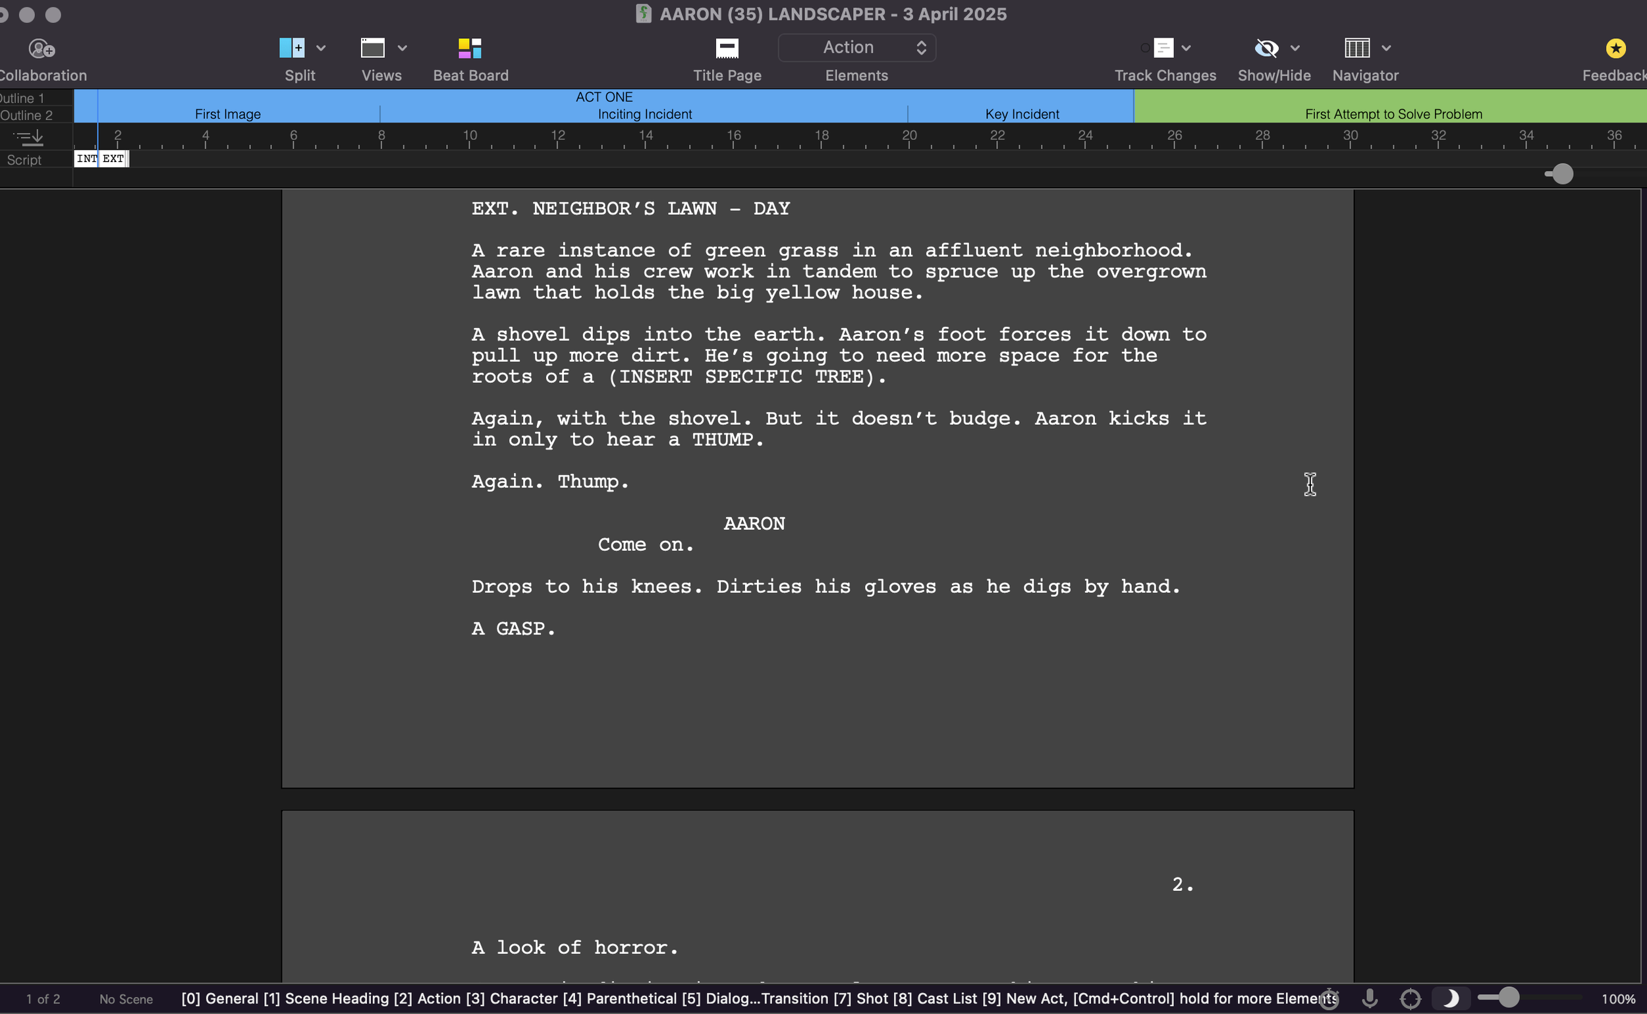Screen dimensions: 1647x1014
Task: Select the Inciting Incident outline segment
Action: pos(644,114)
